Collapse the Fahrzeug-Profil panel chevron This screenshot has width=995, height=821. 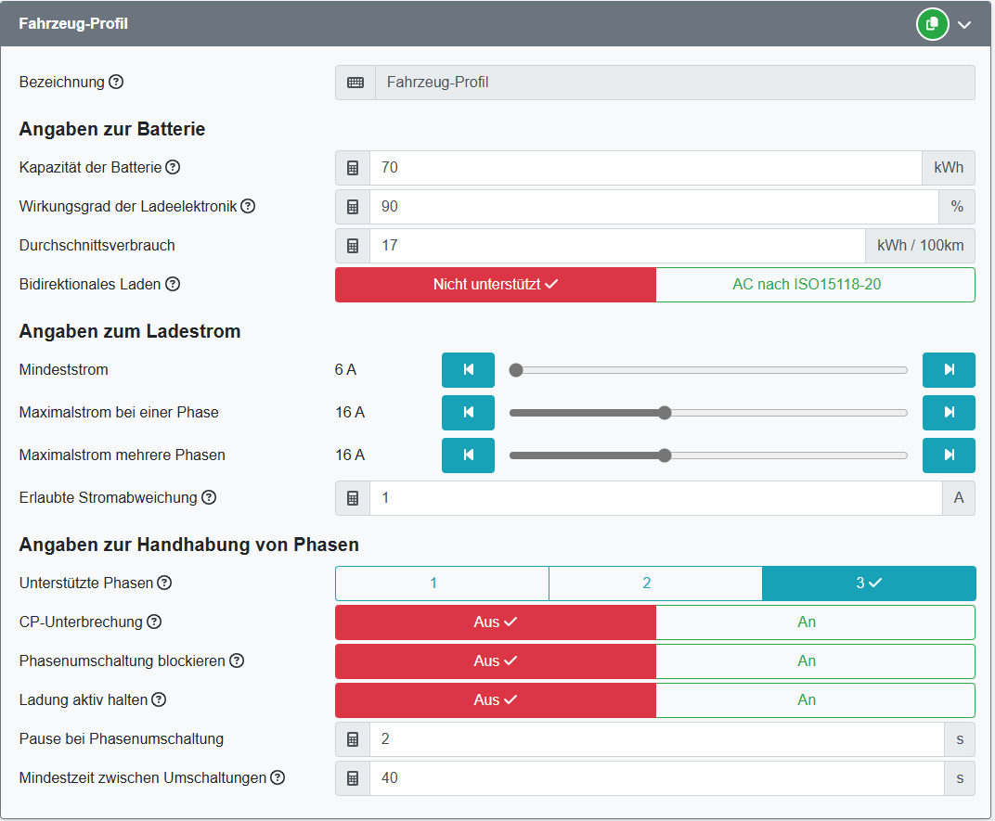point(964,25)
